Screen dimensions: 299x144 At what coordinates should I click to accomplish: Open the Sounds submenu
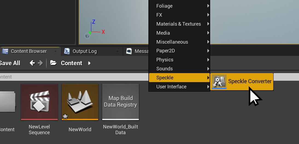click(x=179, y=68)
